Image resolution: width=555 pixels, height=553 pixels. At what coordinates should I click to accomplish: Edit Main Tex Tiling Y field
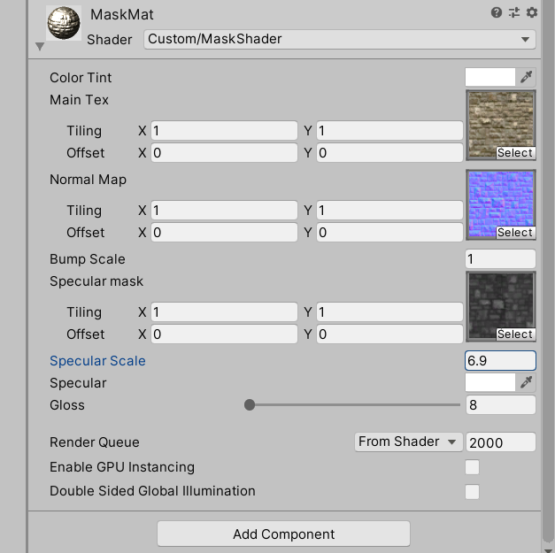[x=389, y=131]
